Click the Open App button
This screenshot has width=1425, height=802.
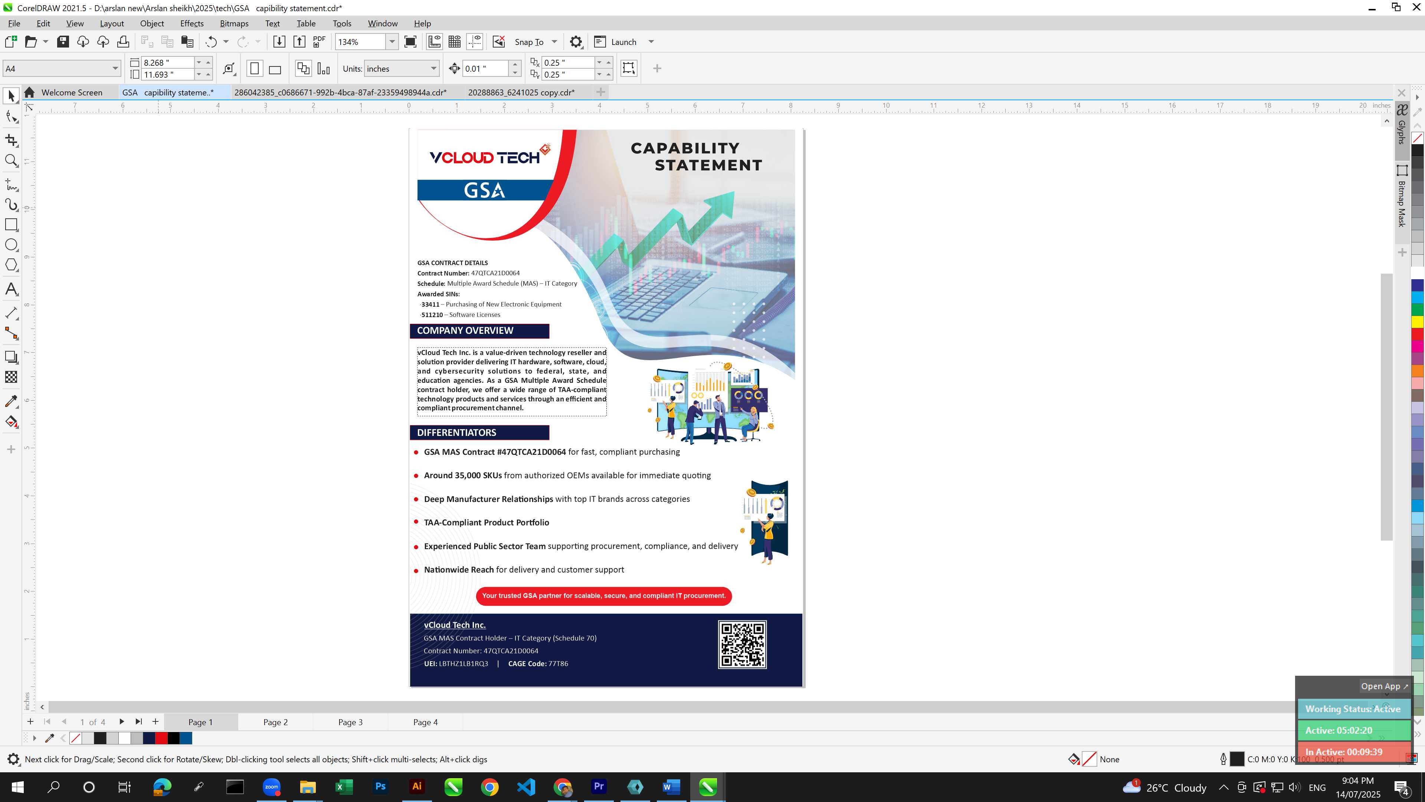pyautogui.click(x=1384, y=686)
